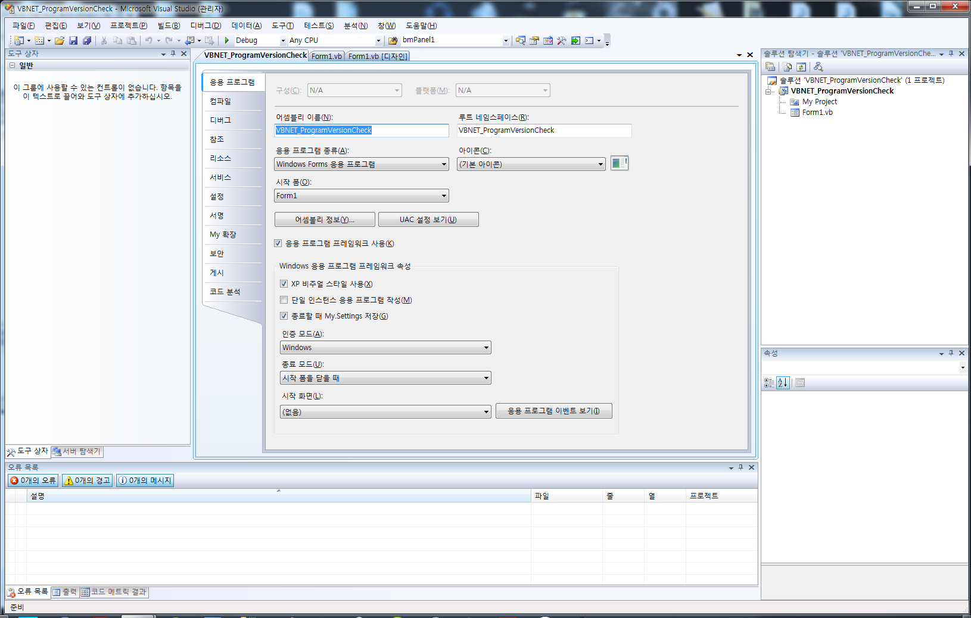This screenshot has height=618, width=971.
Task: Click the Start Page toolbar icon with green arrow
Action: [575, 40]
